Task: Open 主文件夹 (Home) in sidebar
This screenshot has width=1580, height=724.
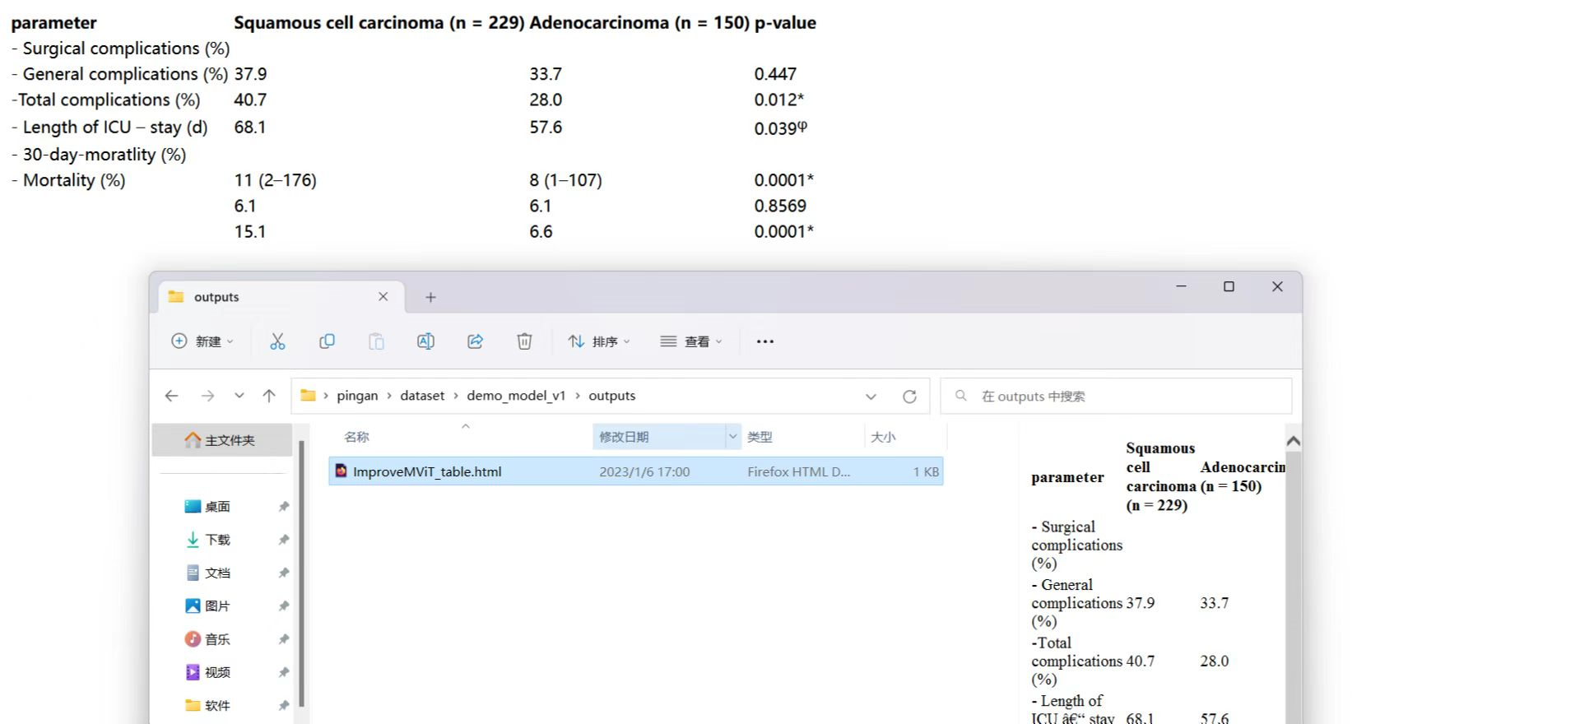Action: point(222,440)
